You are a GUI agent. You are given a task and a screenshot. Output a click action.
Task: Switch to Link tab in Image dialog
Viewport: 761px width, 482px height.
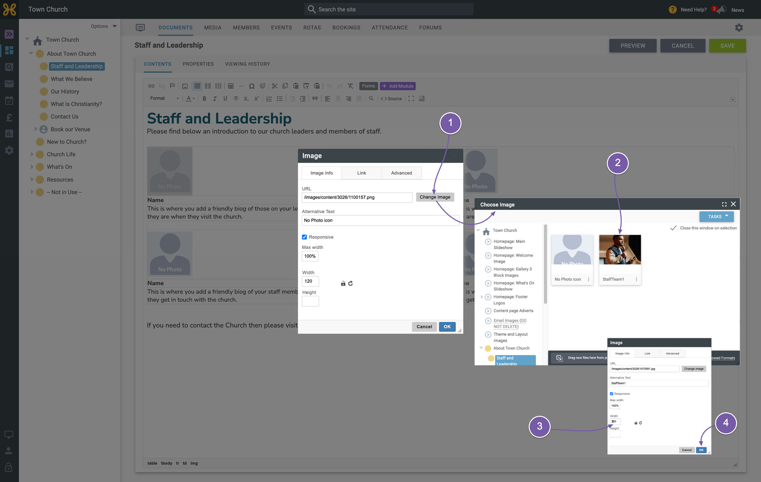coord(361,173)
